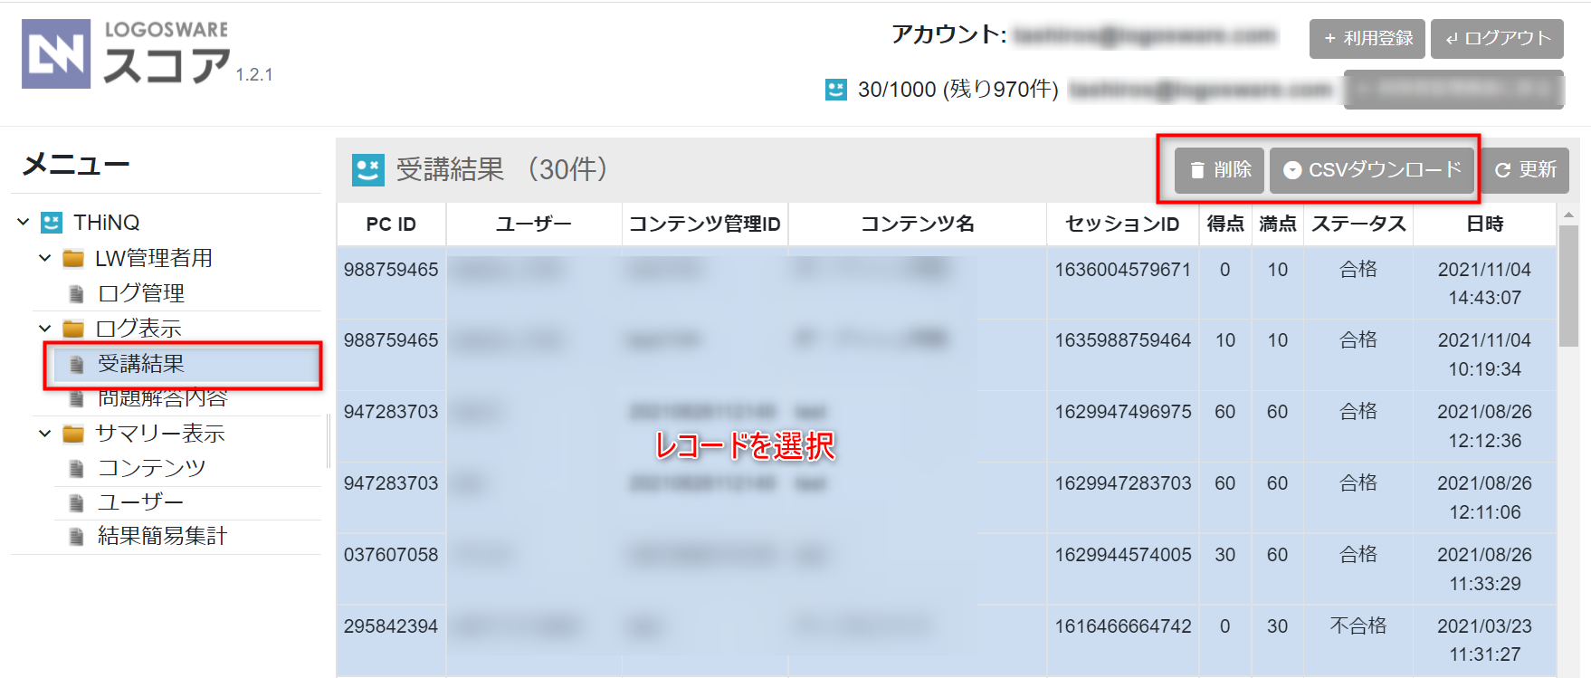Screen dimensions: 1591x678
Task: Click the ログアウト button
Action: click(x=1498, y=39)
